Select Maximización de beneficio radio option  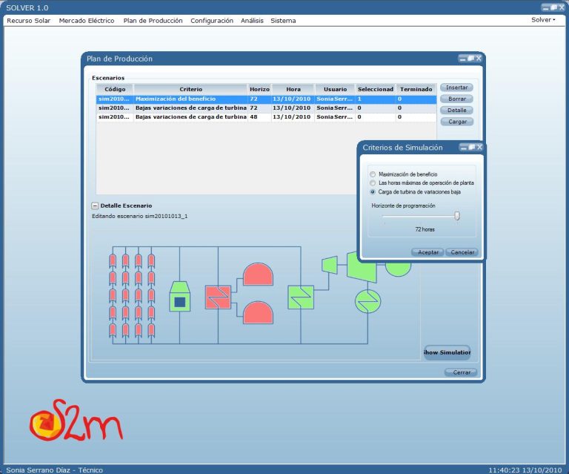pyautogui.click(x=373, y=174)
